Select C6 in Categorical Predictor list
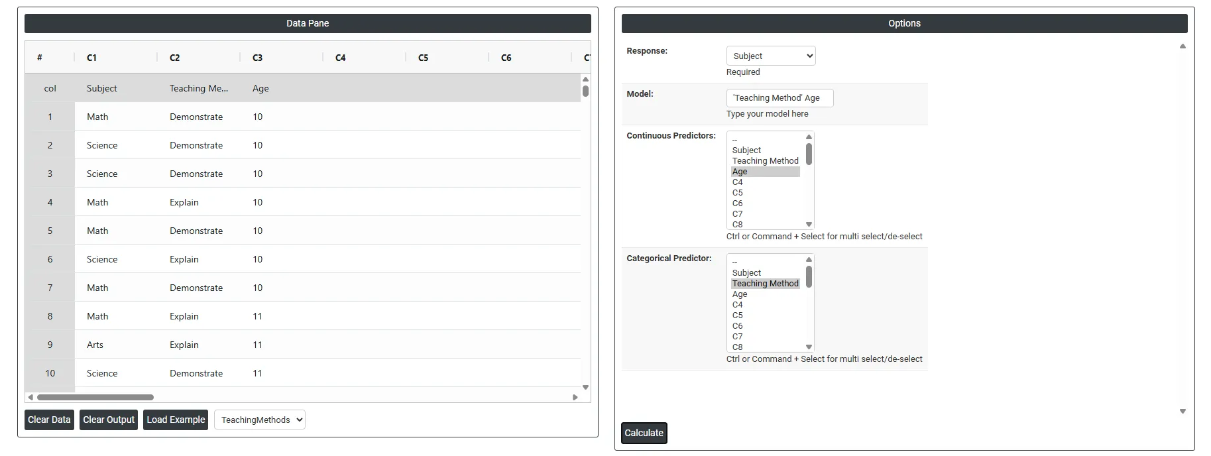 (766, 326)
